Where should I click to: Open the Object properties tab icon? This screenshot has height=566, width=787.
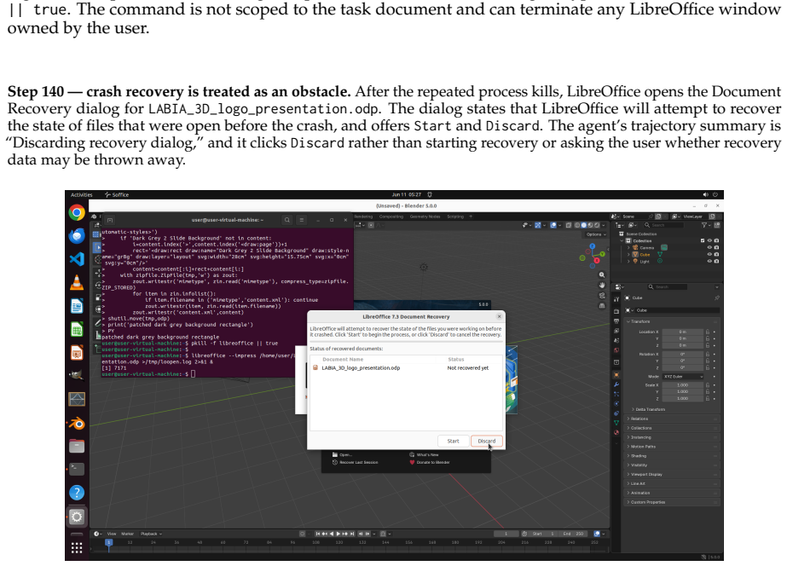tap(616, 375)
